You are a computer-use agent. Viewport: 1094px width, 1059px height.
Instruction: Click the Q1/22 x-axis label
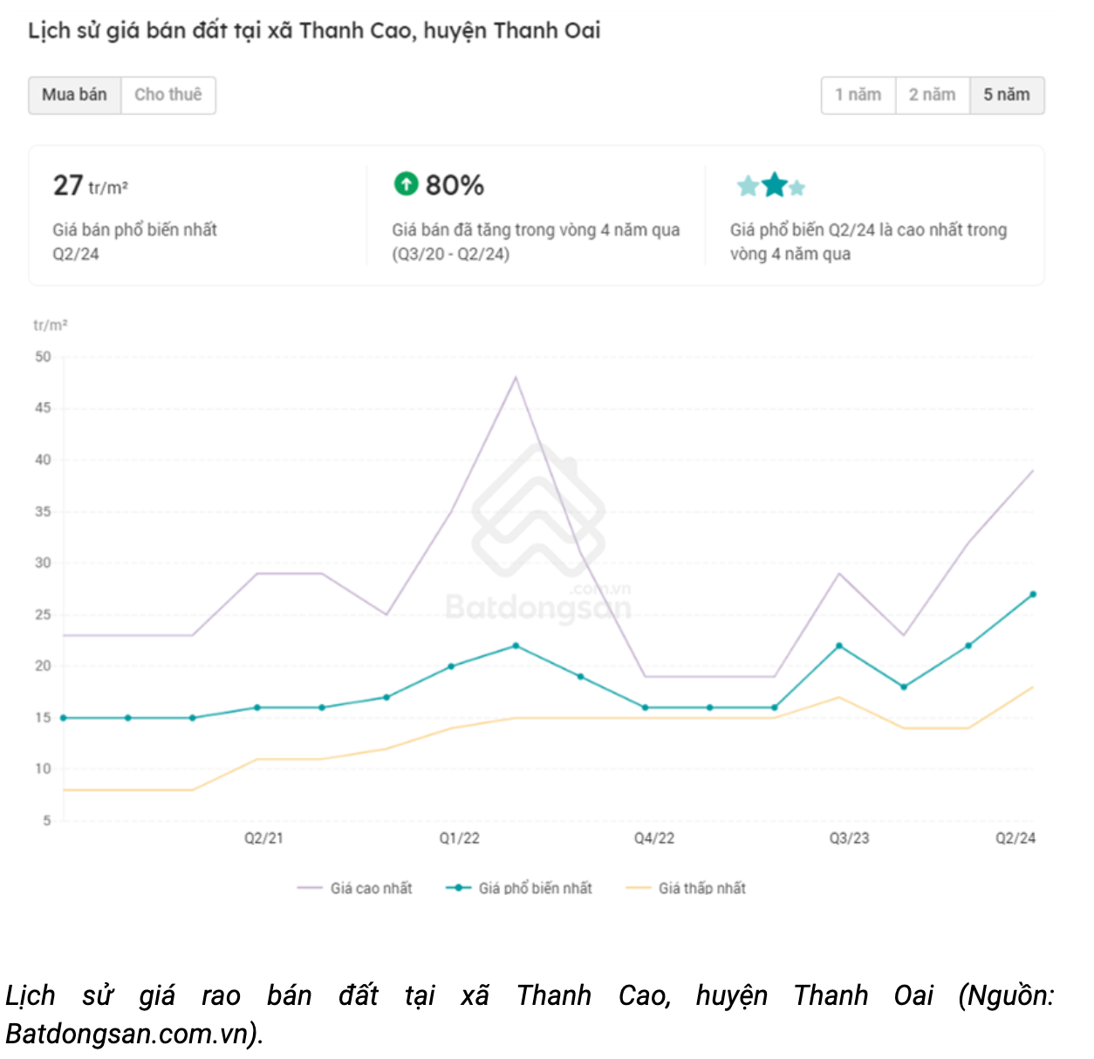coord(459,838)
